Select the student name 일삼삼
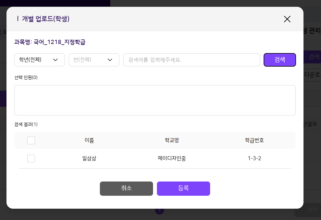The image size is (321, 220). (x=89, y=159)
